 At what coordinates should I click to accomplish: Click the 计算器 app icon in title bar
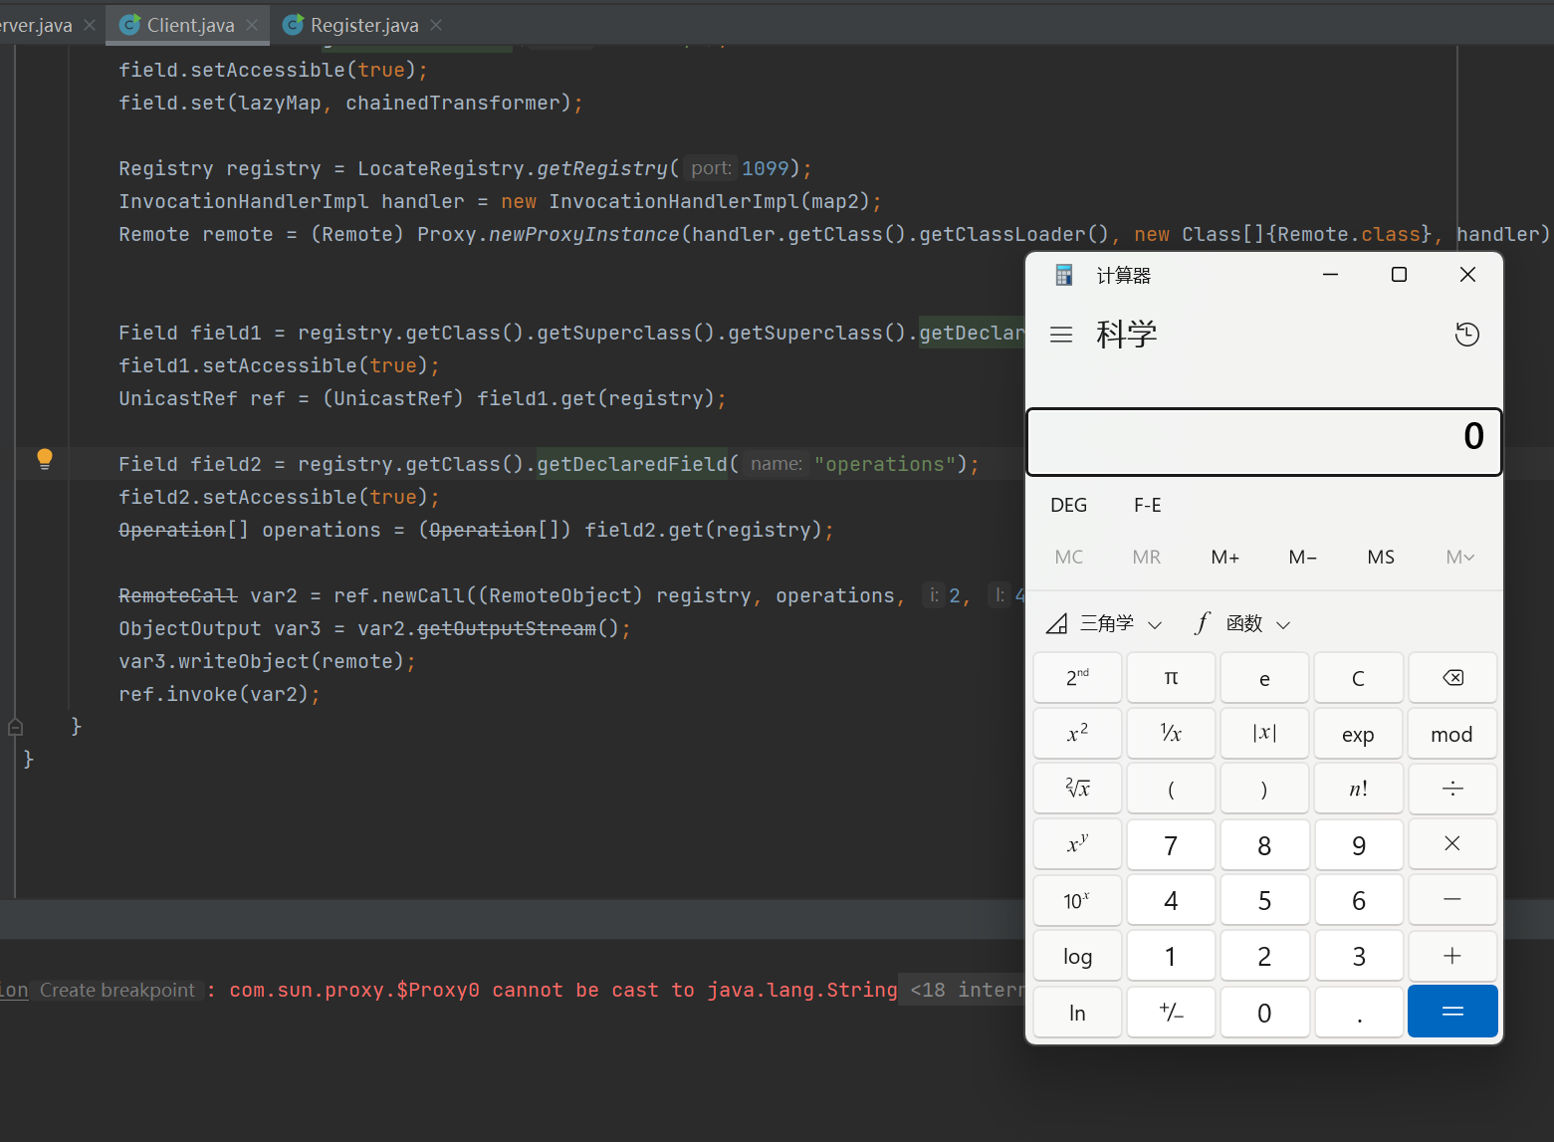[x=1063, y=275]
